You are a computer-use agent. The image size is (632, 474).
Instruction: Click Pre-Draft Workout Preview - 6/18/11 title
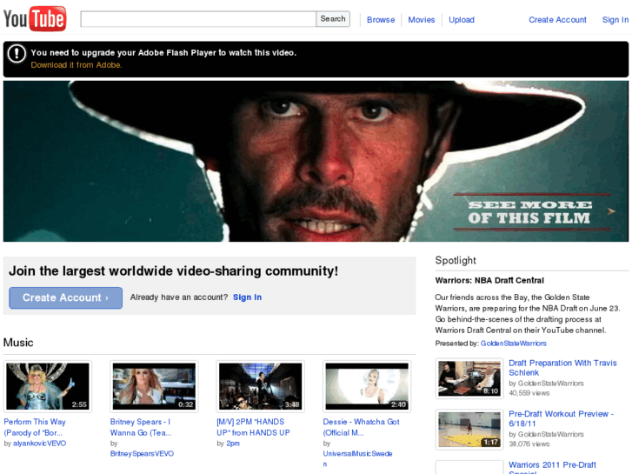[561, 418]
